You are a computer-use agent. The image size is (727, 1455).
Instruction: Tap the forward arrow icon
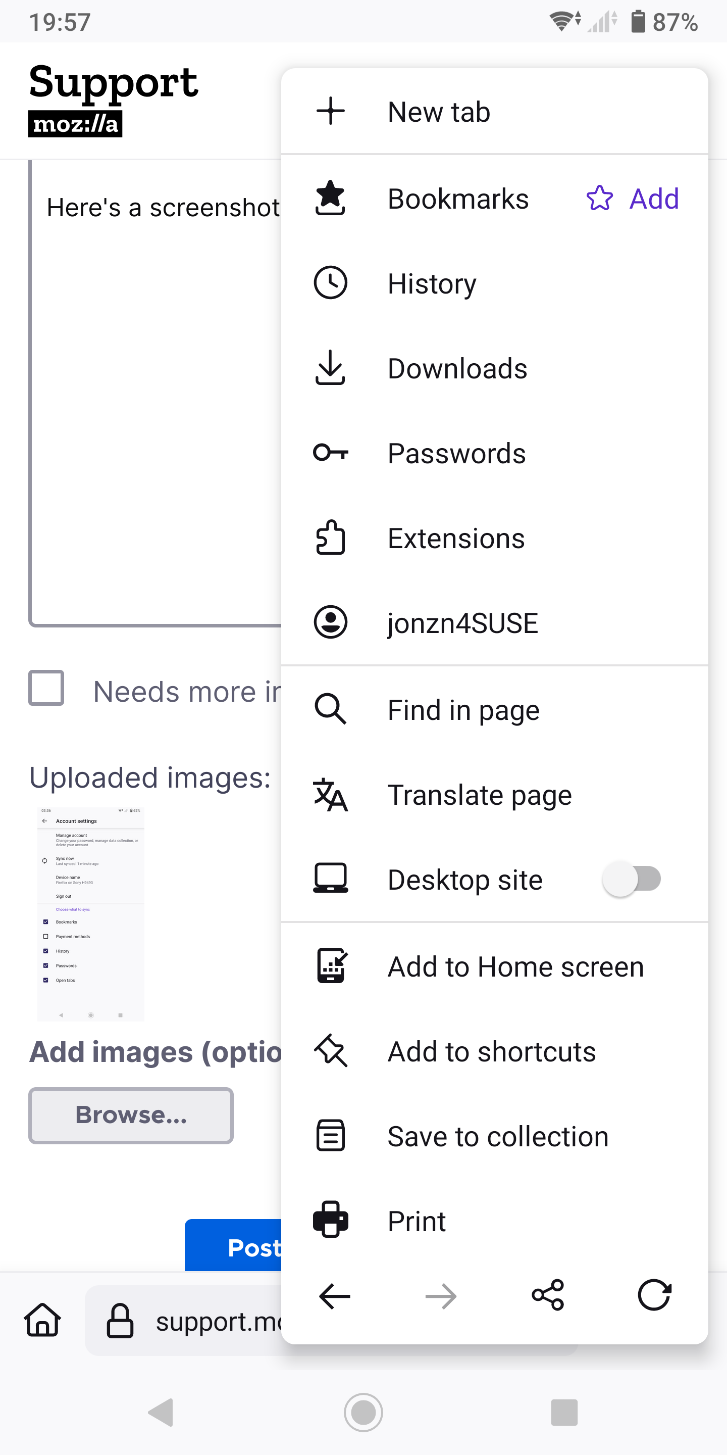tap(441, 1296)
